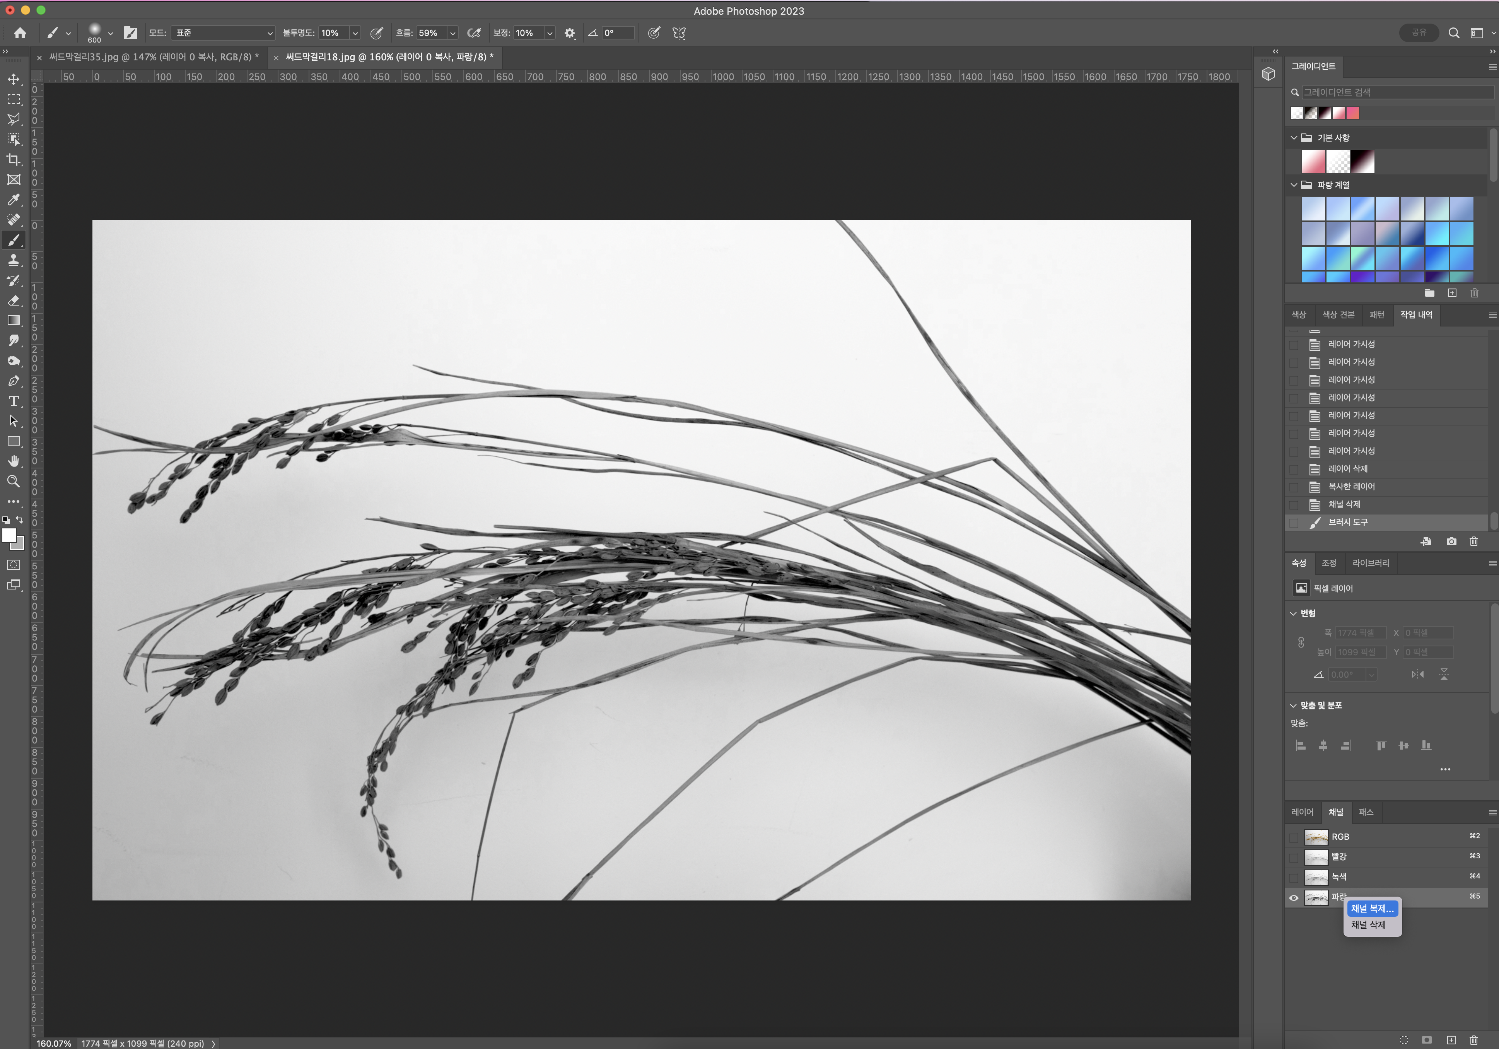Click the 그레이디언트 검색 search field
The image size is (1499, 1049).
[x=1398, y=92]
